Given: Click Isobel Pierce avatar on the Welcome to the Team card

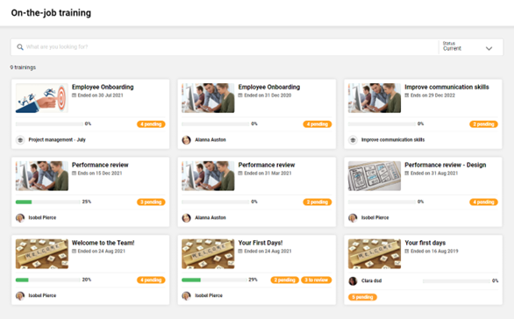Looking at the screenshot, I should (20, 295).
